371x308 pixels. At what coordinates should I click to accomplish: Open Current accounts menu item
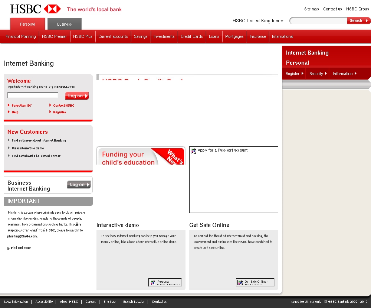[x=113, y=36]
